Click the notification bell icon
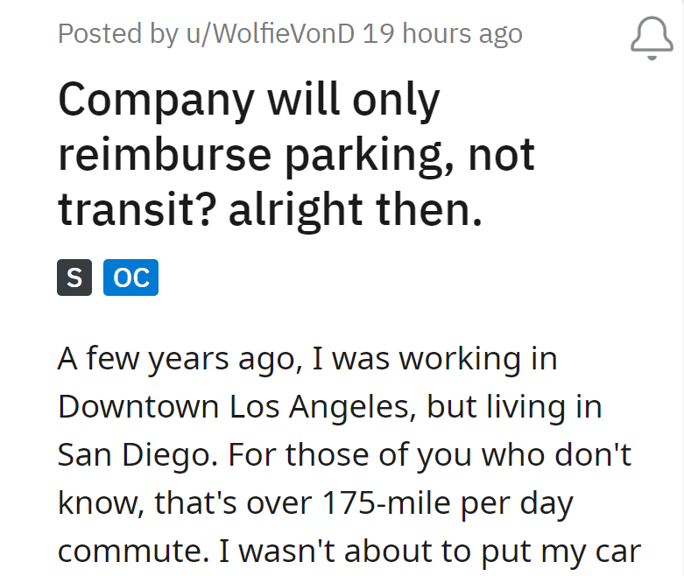The height and width of the screenshot is (576, 684). click(x=652, y=38)
